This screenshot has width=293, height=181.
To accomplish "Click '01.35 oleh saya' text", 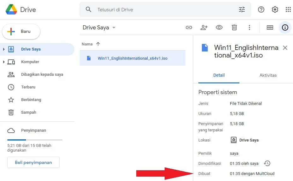I will [244, 164].
